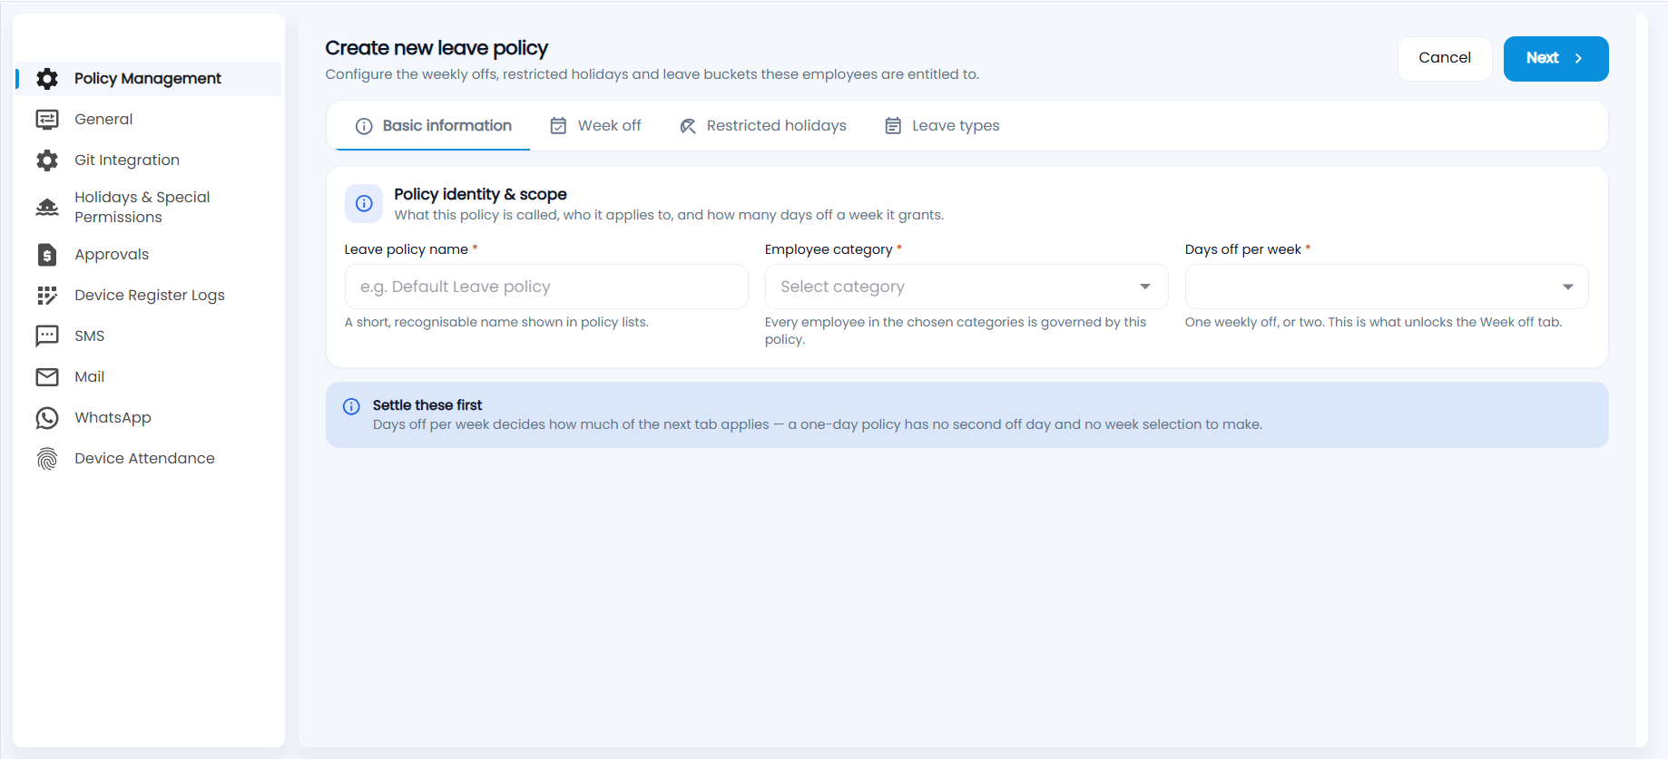Screen dimensions: 1668x759
Task: Go to Holidays & Special Permissions
Action: (x=149, y=208)
